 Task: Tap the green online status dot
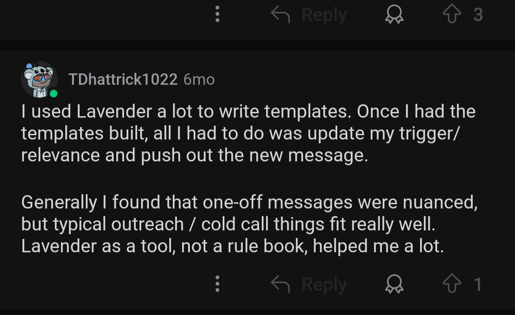(x=53, y=94)
